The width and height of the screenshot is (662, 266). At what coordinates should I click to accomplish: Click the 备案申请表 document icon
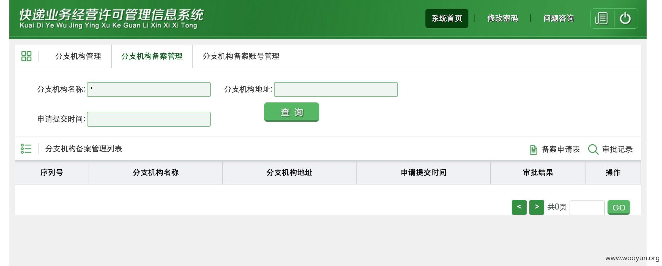coord(533,150)
